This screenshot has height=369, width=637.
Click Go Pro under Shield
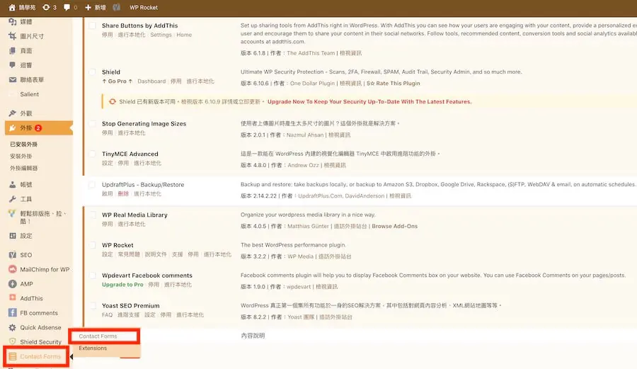tap(117, 81)
